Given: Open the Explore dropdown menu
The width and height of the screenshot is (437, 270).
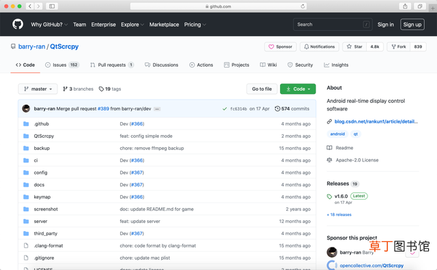Looking at the screenshot, I should click(132, 25).
